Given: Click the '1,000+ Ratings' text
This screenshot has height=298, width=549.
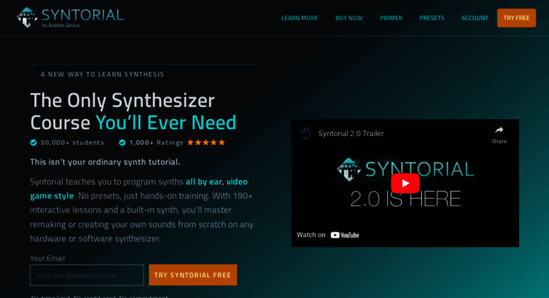Looking at the screenshot, I should [x=156, y=142].
